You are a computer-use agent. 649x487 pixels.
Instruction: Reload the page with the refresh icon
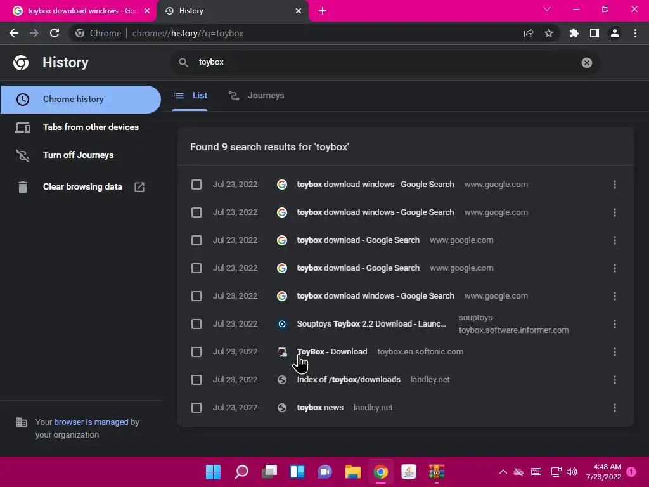[55, 33]
